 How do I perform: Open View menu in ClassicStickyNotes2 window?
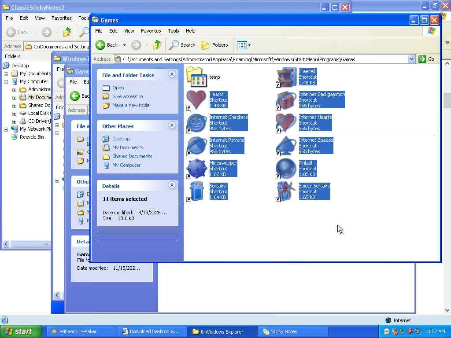[40, 18]
